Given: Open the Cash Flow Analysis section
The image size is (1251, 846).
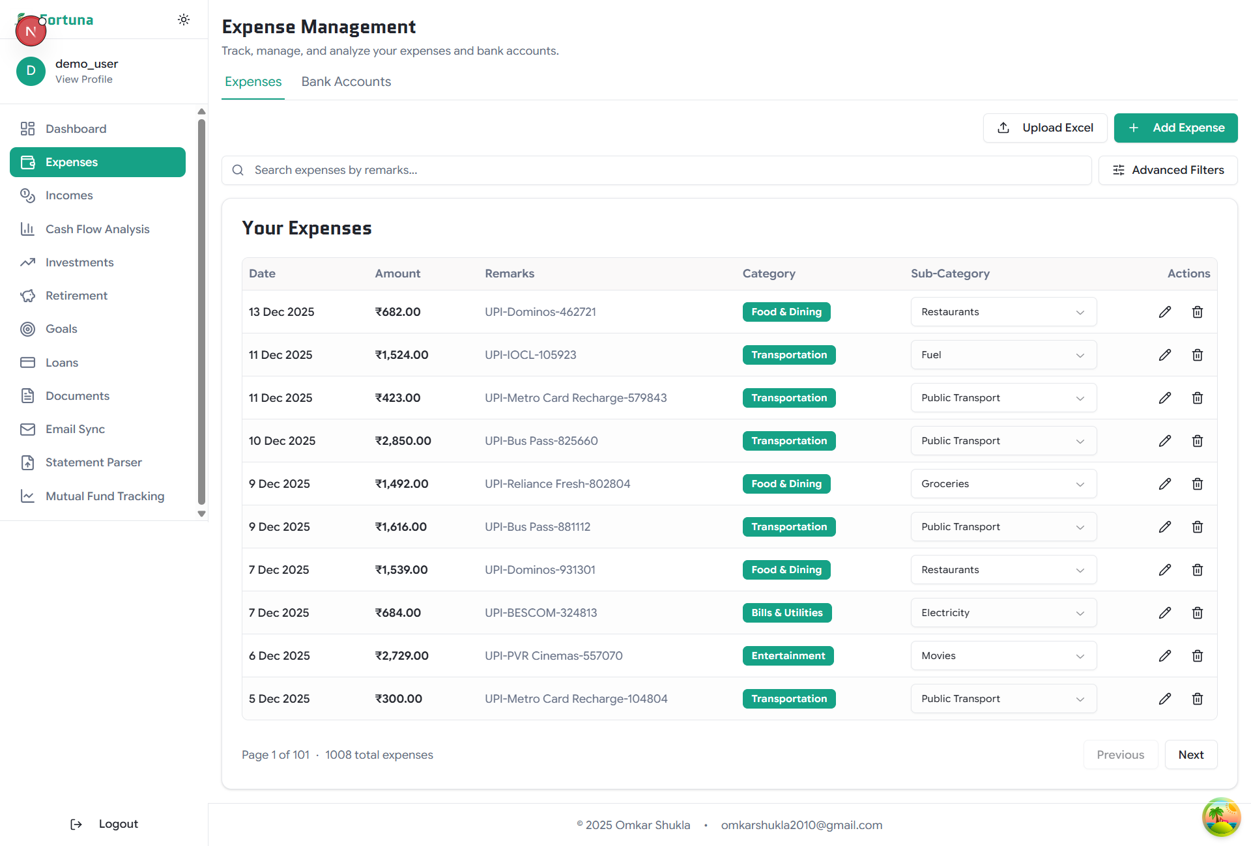Looking at the screenshot, I should 98,229.
